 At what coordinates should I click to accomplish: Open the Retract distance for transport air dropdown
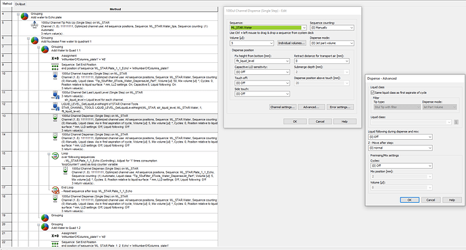(347, 61)
